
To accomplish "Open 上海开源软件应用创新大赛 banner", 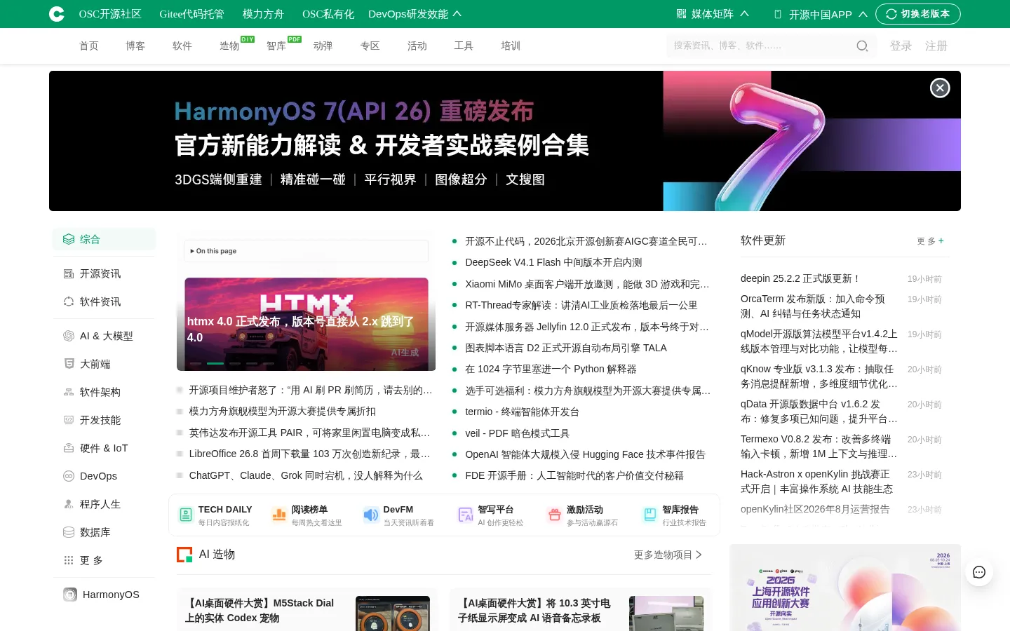I will click(845, 588).
